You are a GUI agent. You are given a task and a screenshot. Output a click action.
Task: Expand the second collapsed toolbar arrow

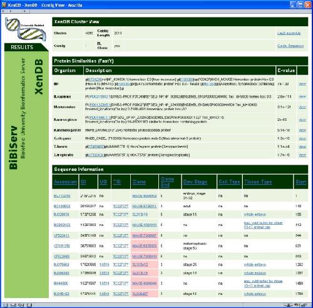pyautogui.click(x=11, y=11)
